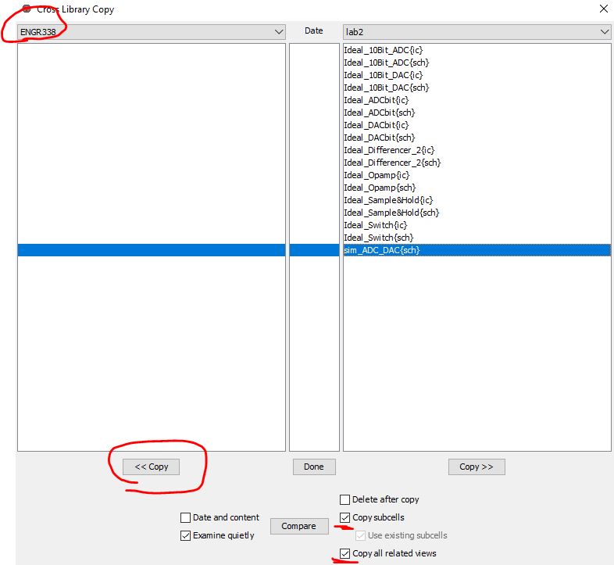Enable Delete after copy checkbox

[x=345, y=499]
